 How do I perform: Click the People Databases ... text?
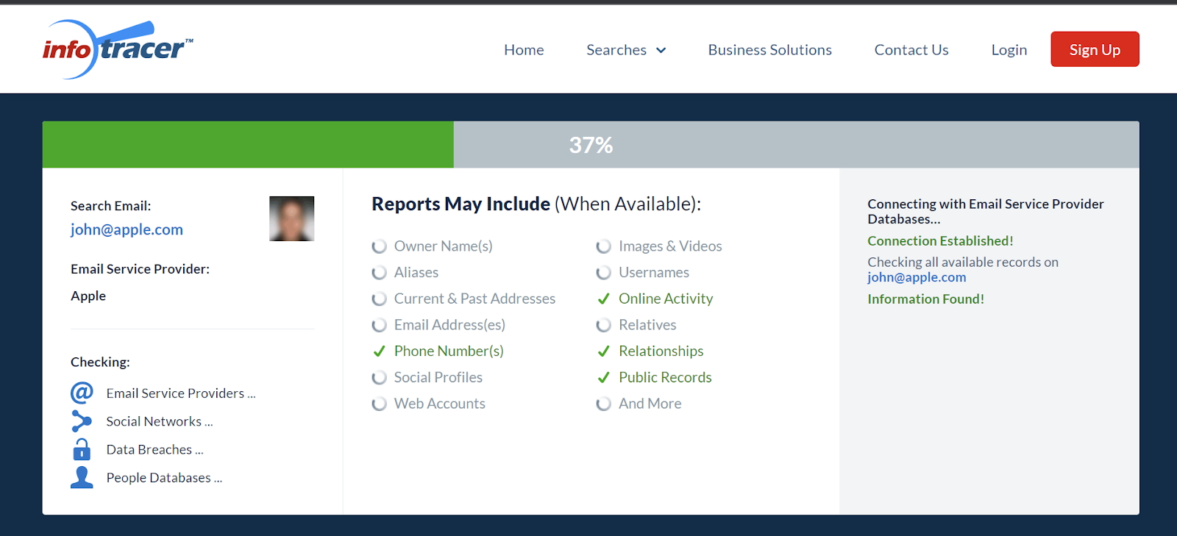(164, 478)
